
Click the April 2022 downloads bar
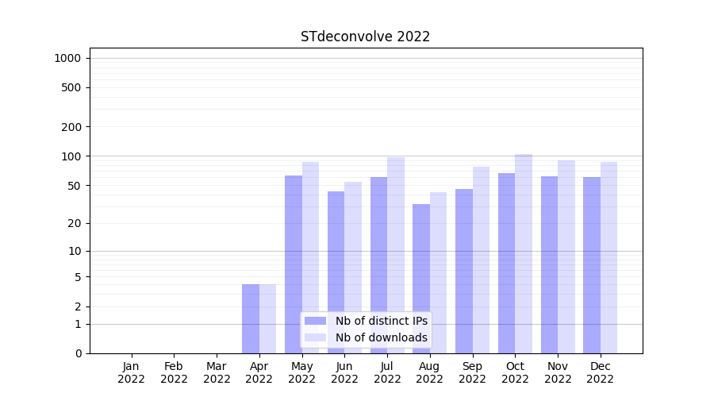(268, 318)
